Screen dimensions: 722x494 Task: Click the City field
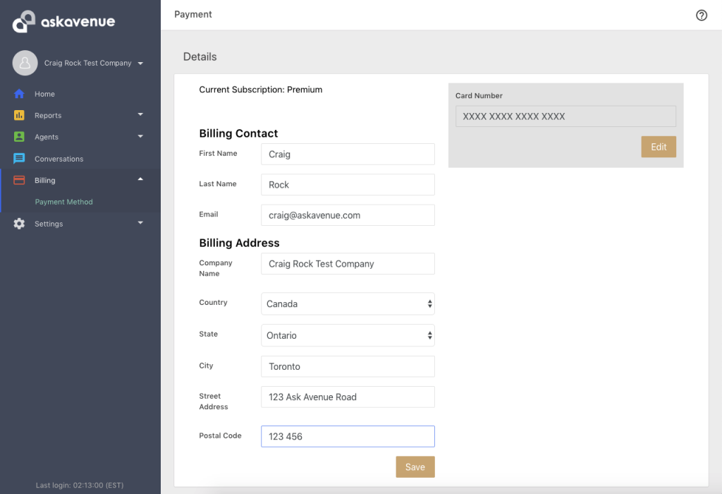[x=348, y=366]
